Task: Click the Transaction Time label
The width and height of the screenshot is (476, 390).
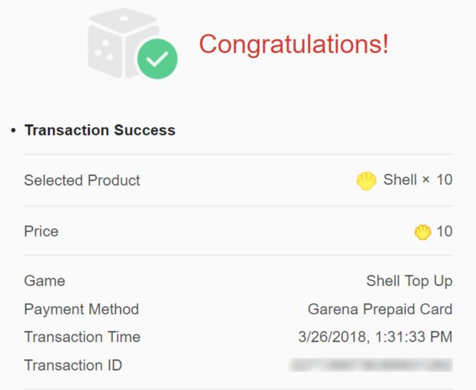Action: click(82, 337)
